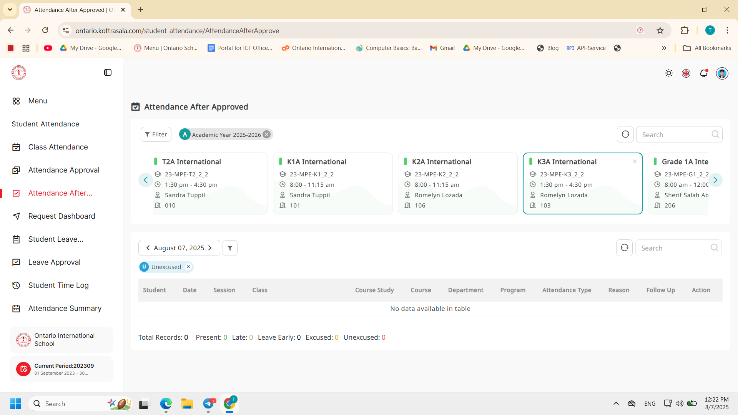The width and height of the screenshot is (738, 415).
Task: Open the notifications bell icon
Action: [x=704, y=73]
